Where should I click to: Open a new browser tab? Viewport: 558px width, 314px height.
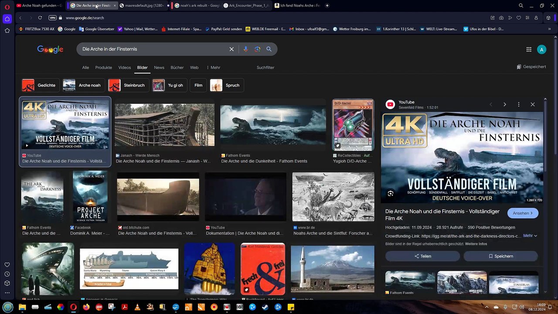pyautogui.click(x=327, y=6)
